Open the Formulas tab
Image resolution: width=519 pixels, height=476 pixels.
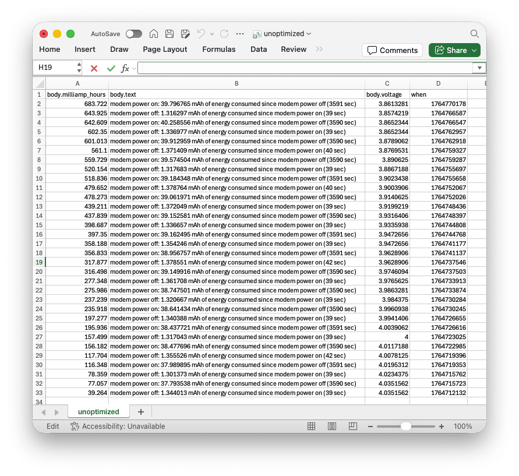(x=219, y=50)
